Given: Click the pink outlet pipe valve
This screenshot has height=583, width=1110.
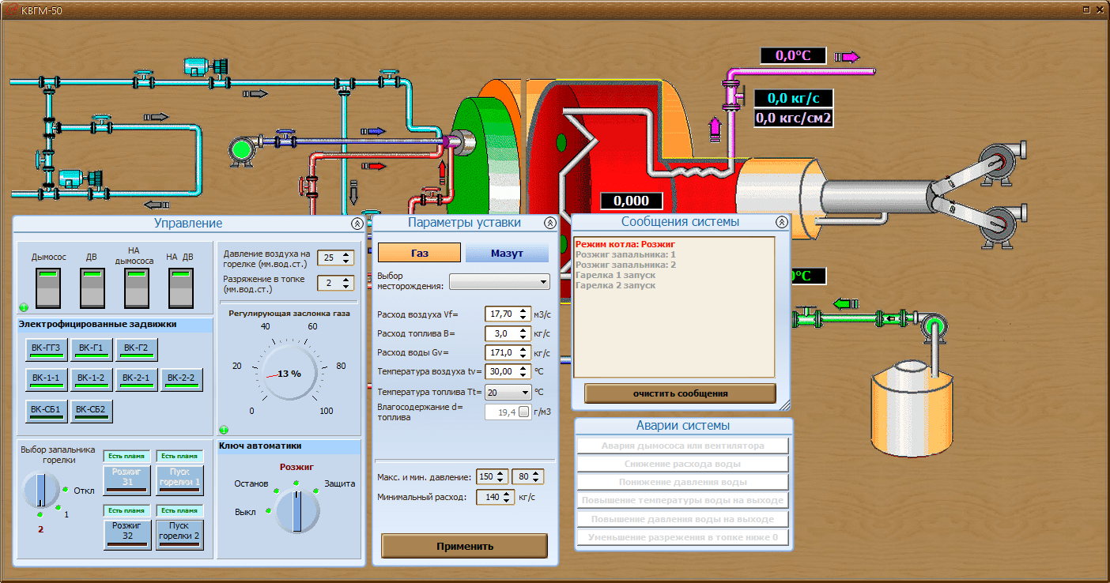Looking at the screenshot, I should [733, 96].
